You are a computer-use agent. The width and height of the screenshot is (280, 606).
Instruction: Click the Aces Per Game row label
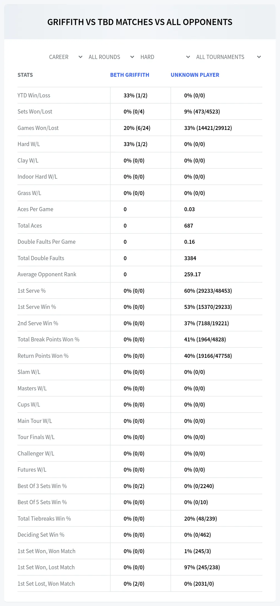[x=35, y=209]
